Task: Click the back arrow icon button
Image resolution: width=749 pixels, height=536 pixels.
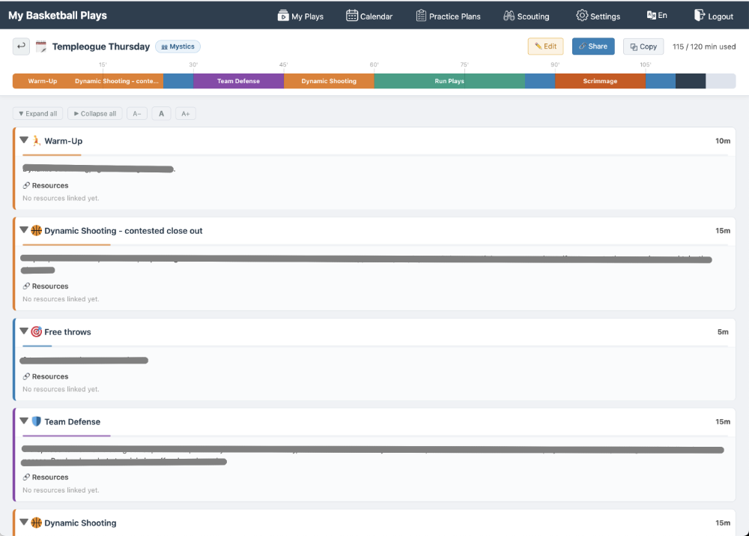Action: click(x=21, y=46)
